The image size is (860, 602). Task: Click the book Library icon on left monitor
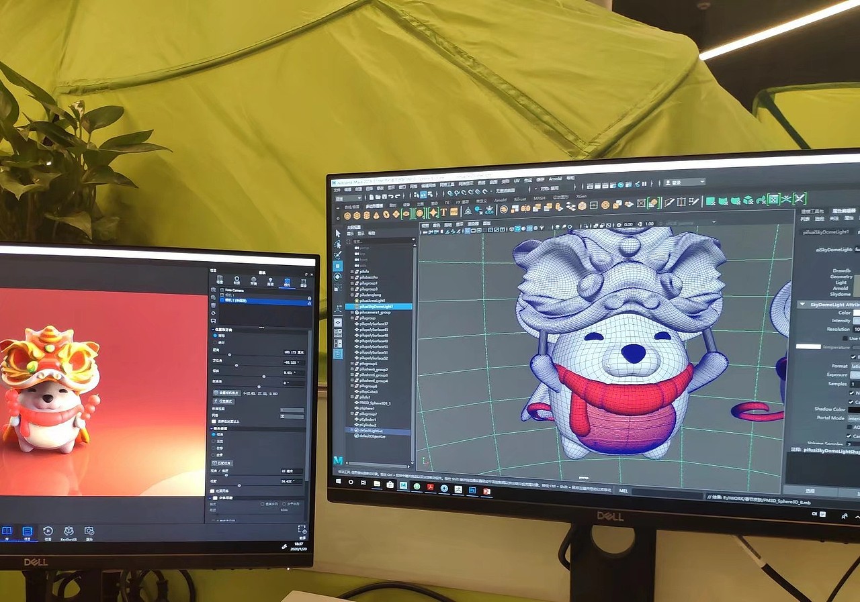(6, 533)
